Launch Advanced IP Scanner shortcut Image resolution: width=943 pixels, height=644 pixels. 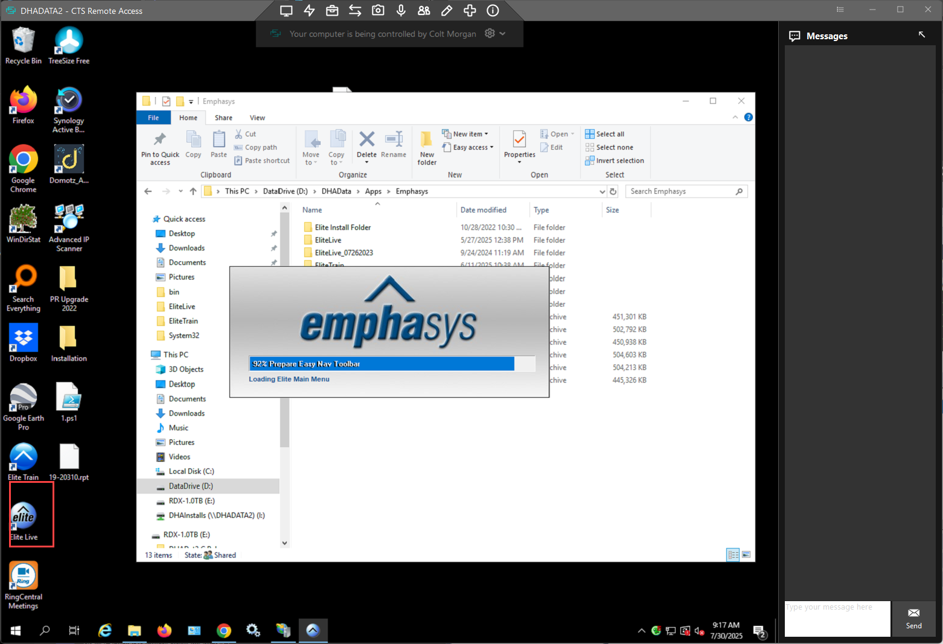[69, 228]
